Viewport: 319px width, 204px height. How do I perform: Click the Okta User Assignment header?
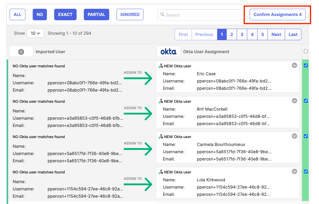coord(206,52)
